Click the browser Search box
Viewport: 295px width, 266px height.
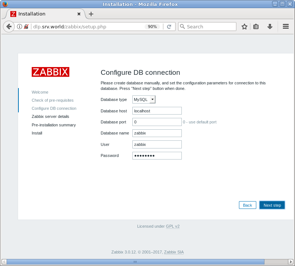[207, 27]
